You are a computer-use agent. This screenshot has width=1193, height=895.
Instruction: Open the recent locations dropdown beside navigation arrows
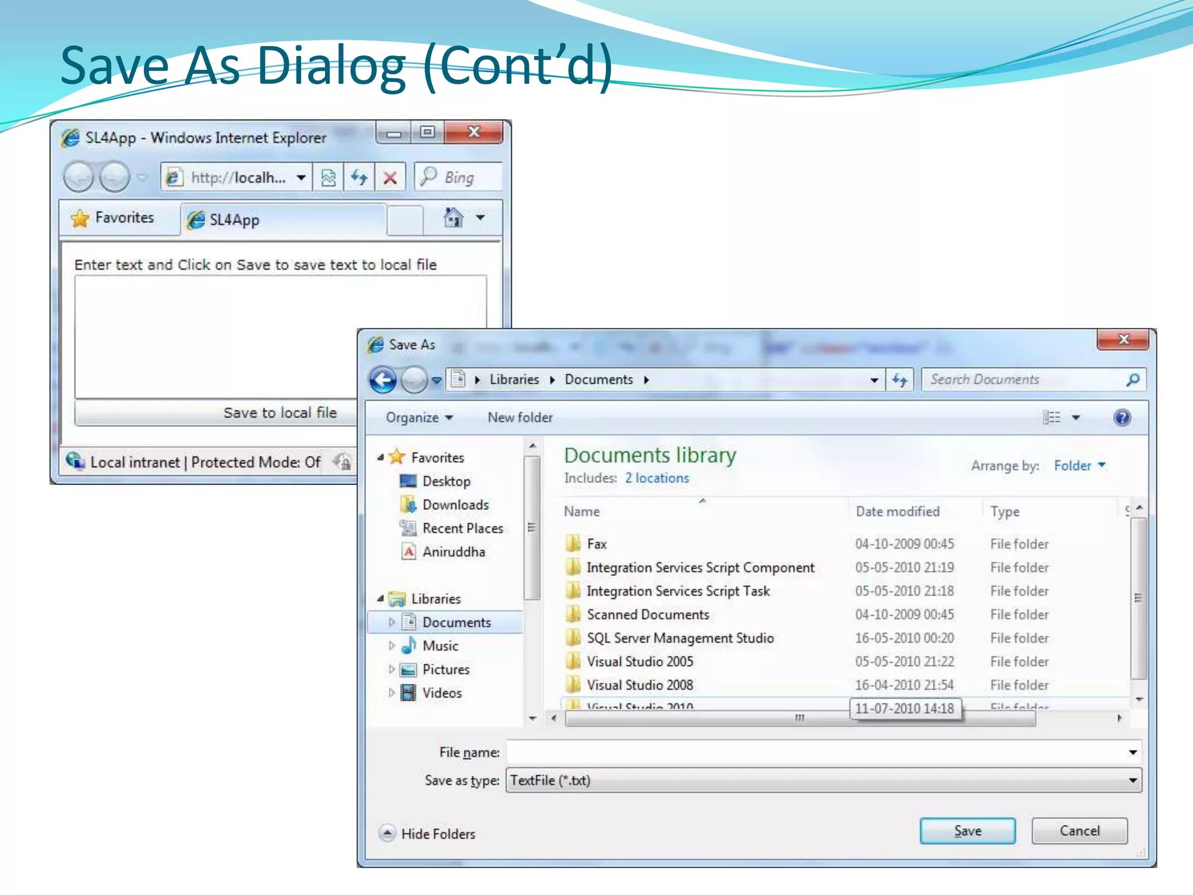436,380
